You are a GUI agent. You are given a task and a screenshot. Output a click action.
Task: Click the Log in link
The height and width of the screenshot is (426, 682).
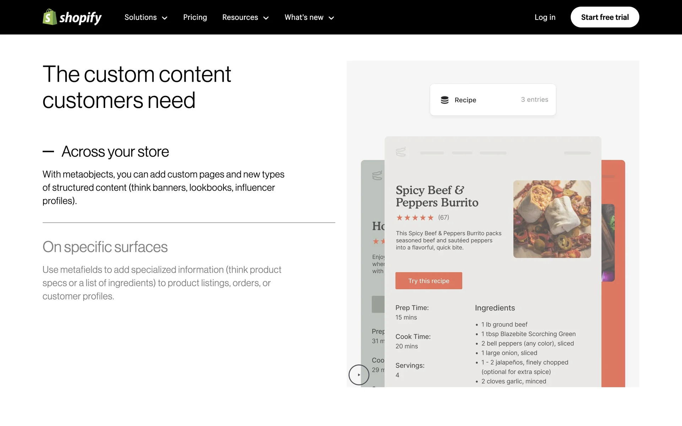coord(545,17)
